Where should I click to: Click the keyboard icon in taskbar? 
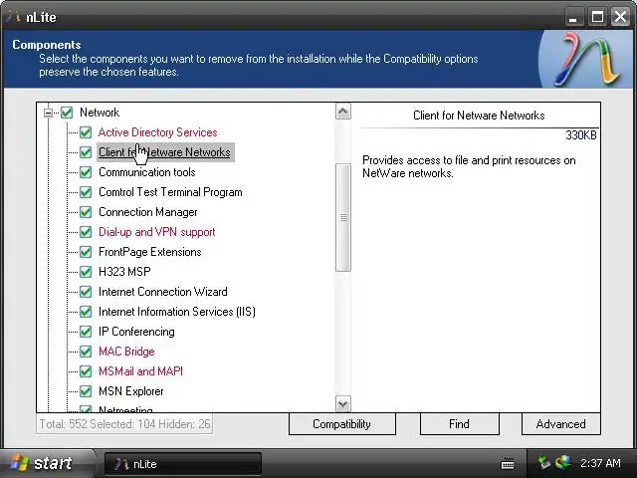tap(508, 463)
